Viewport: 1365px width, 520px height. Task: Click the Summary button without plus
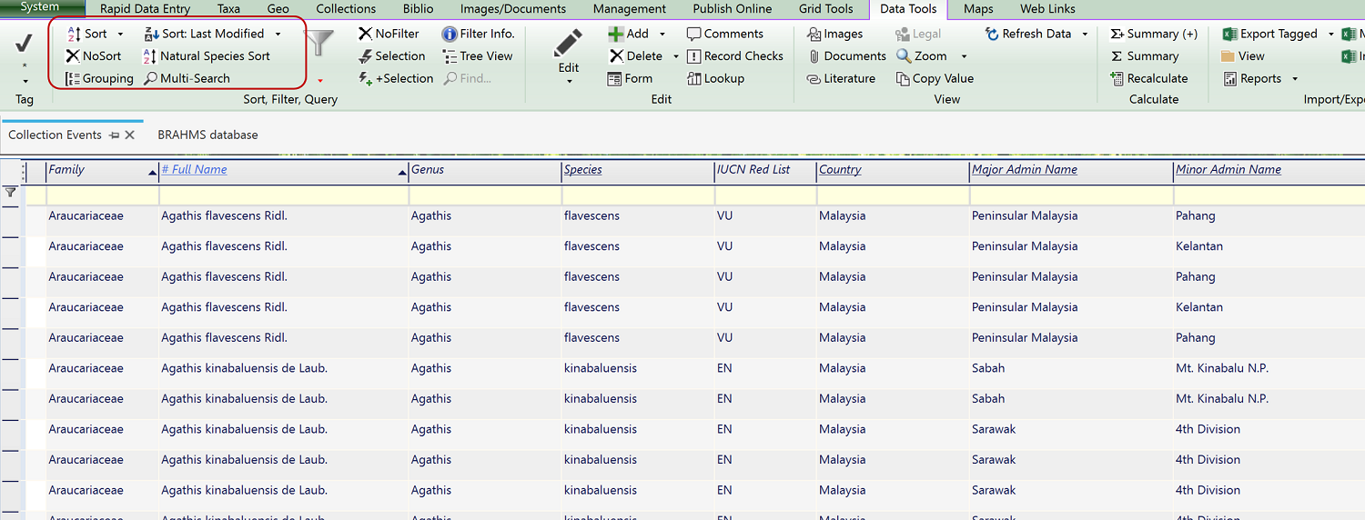(1145, 55)
